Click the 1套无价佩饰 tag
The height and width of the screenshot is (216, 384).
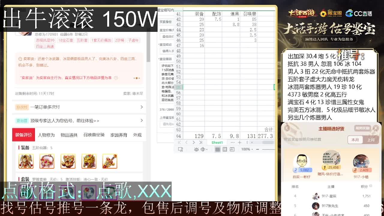point(101,40)
